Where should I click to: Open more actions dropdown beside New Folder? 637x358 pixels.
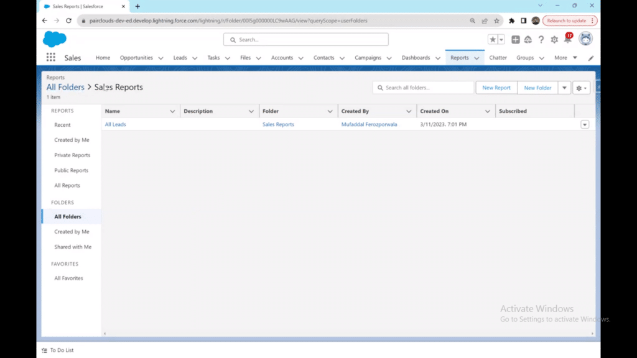tap(564, 88)
